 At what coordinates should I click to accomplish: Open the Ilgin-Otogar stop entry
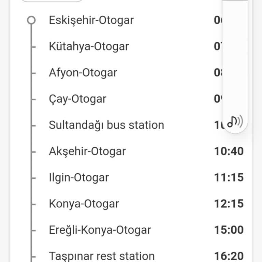point(79,177)
